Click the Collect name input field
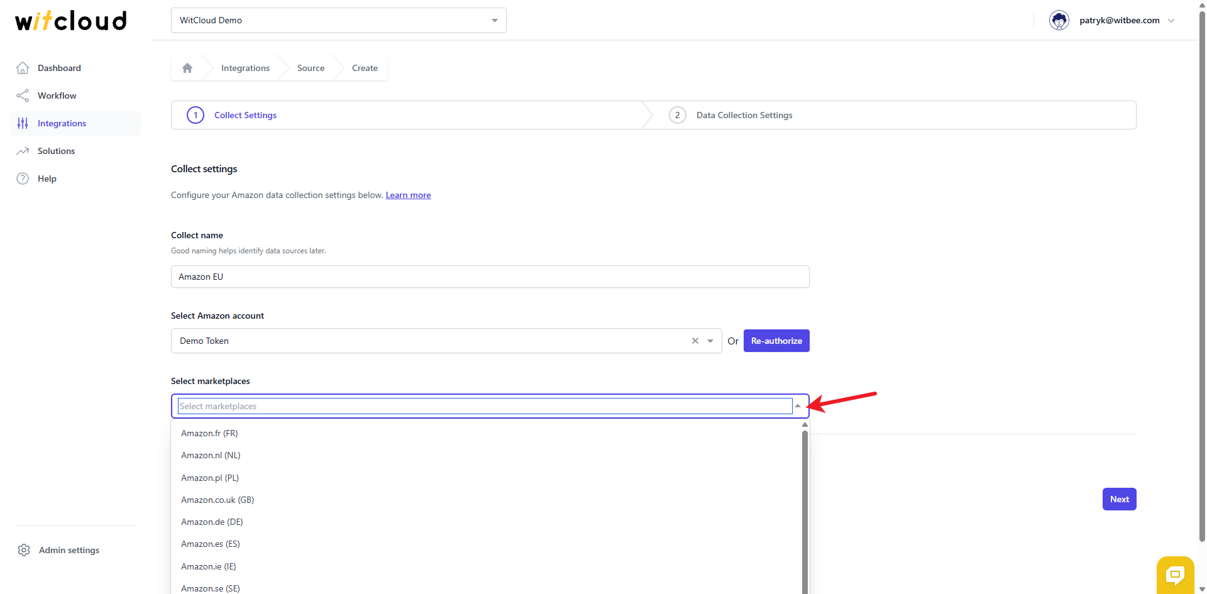Screen dimensions: 1207x594 (490, 277)
